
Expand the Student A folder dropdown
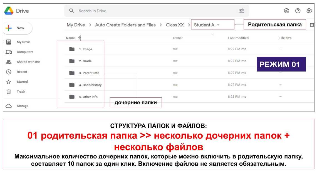pos(218,25)
